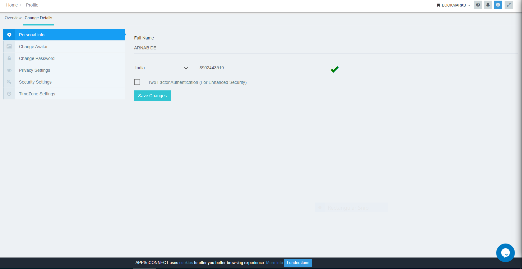Image resolution: width=522 pixels, height=269 pixels.
Task: Select the Change Details tab
Action: click(39, 18)
